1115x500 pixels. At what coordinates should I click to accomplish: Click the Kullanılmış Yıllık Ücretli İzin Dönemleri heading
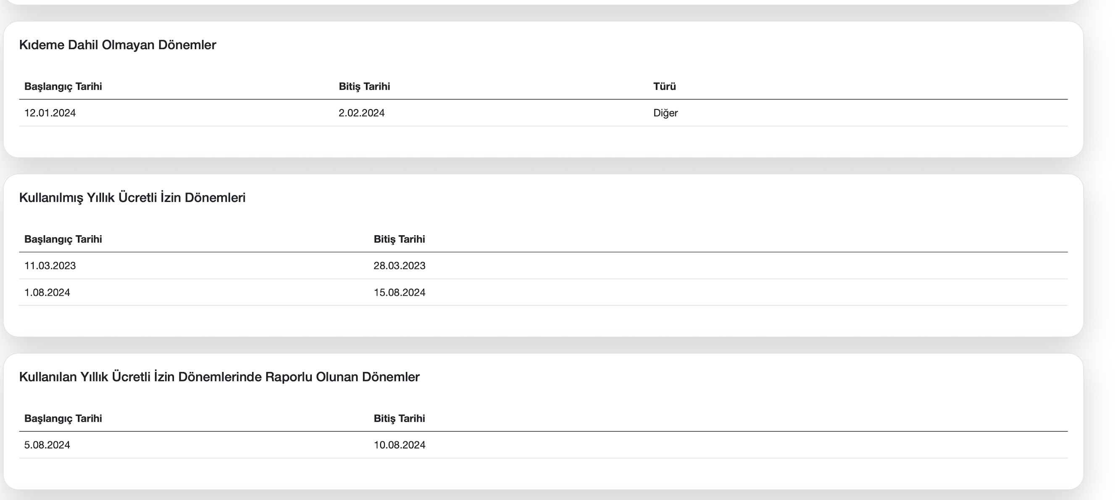[x=132, y=198]
